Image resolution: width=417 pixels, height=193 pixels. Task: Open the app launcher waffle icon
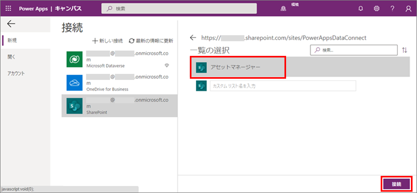click(x=9, y=9)
